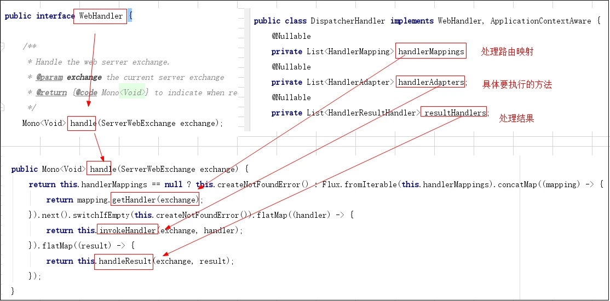The image size is (610, 301).
Task: Click HandlerAdapter type in the List generic
Action: click(359, 82)
